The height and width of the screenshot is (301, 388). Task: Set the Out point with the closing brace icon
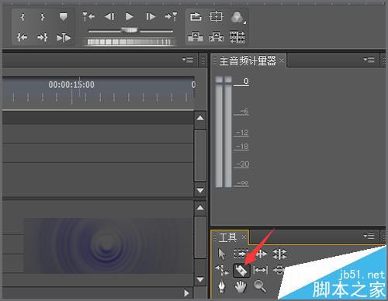click(43, 17)
